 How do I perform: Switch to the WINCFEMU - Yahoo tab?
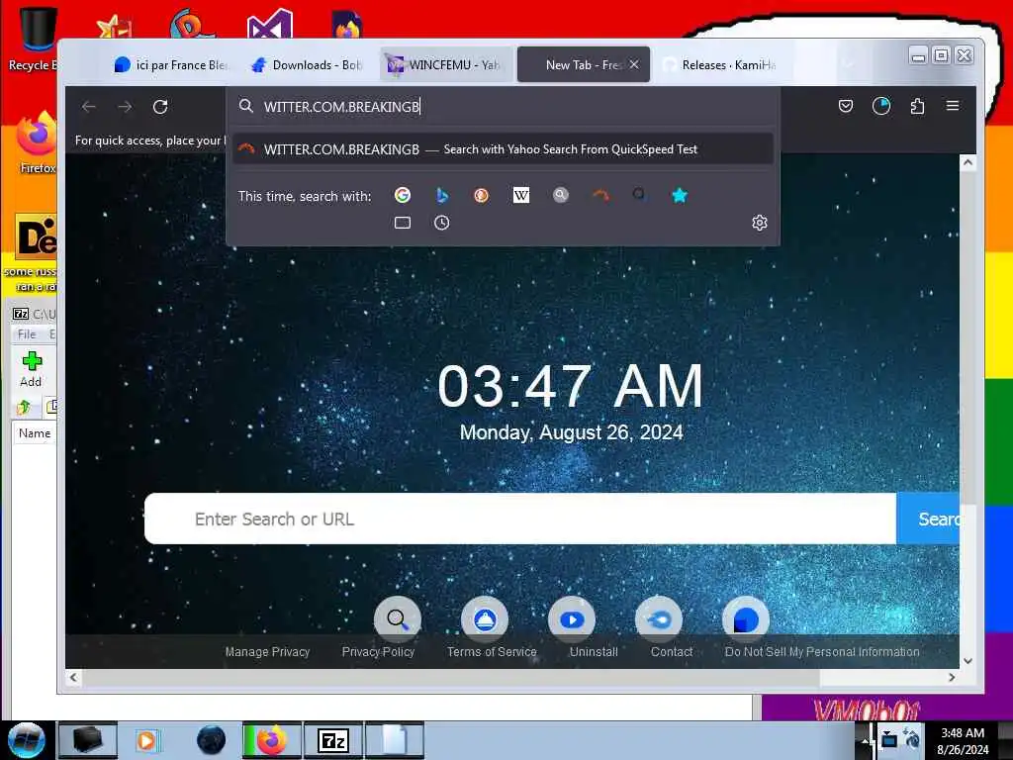coord(446,64)
